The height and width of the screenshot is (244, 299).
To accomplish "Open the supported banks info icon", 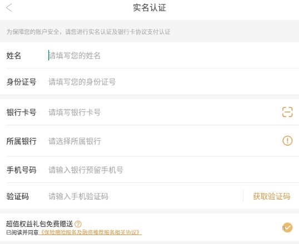I will (287, 141).
